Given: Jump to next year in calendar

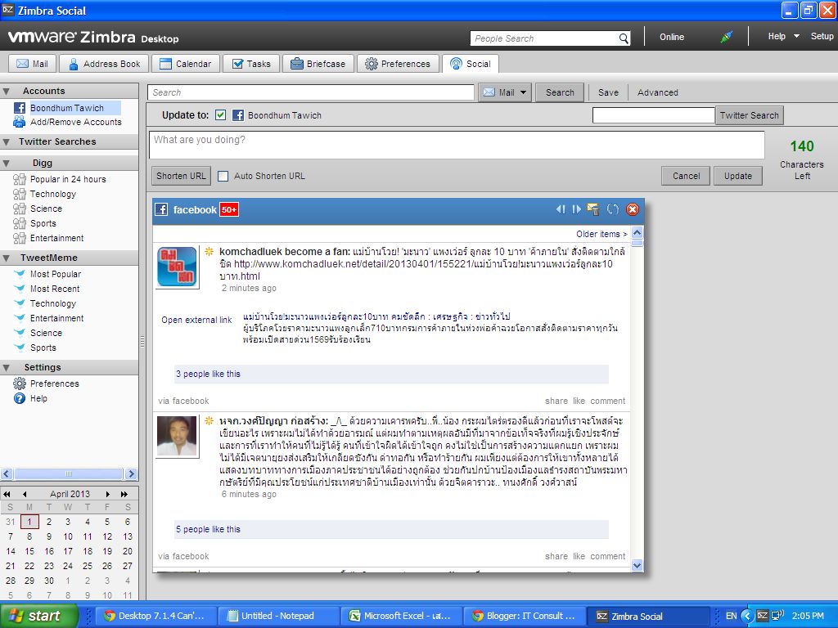Looking at the screenshot, I should [x=124, y=494].
